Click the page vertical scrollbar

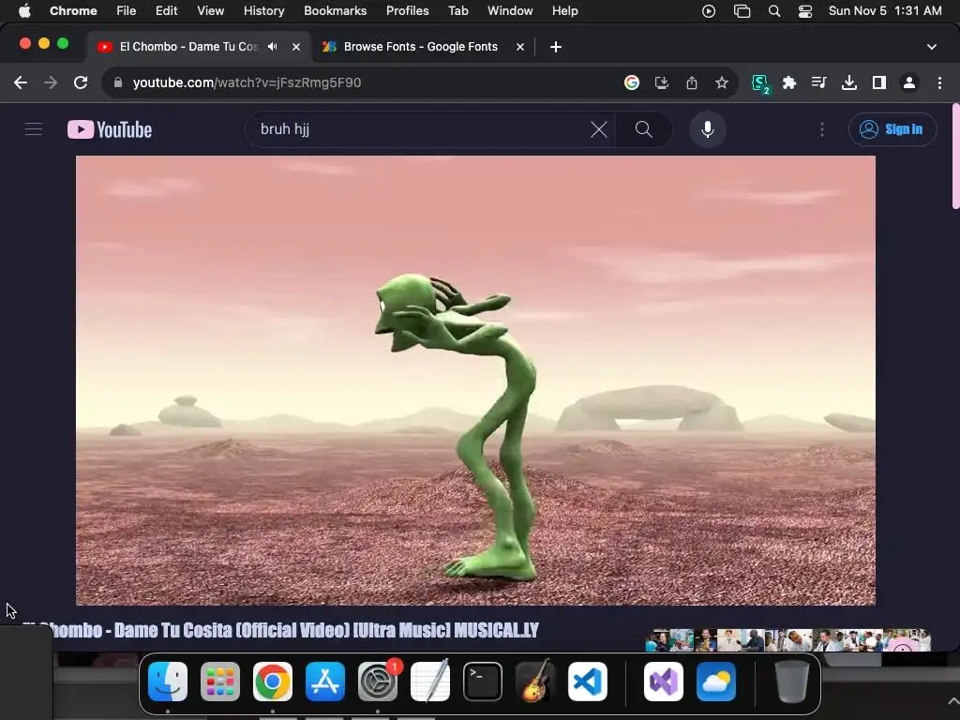tap(955, 157)
